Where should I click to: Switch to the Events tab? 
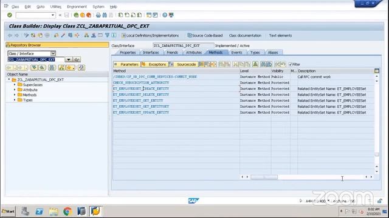coord(236,53)
